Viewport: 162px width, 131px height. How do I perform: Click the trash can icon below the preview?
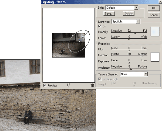pos(92,85)
